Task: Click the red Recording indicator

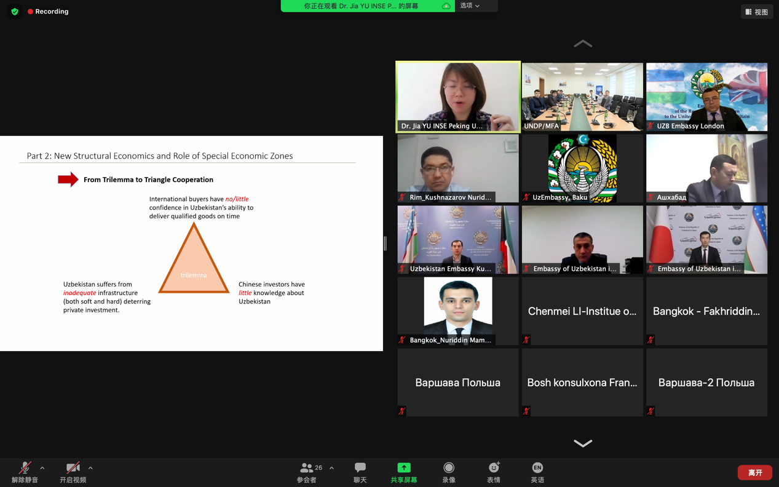Action: tap(48, 12)
